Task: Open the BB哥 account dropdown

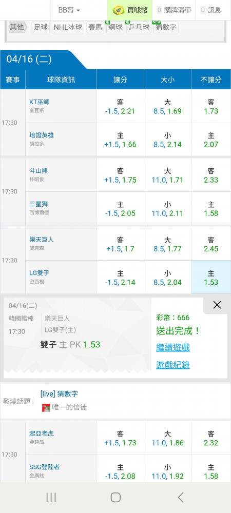Action: click(69, 10)
